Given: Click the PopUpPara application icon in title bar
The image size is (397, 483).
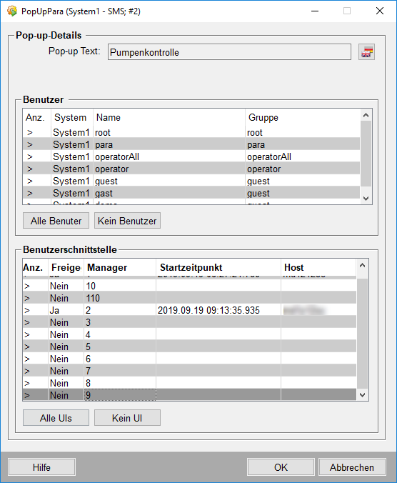Looking at the screenshot, I should click(12, 11).
